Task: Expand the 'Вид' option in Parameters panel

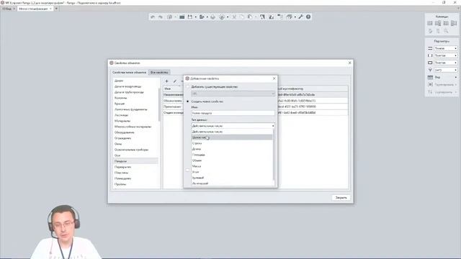Action: click(456, 77)
